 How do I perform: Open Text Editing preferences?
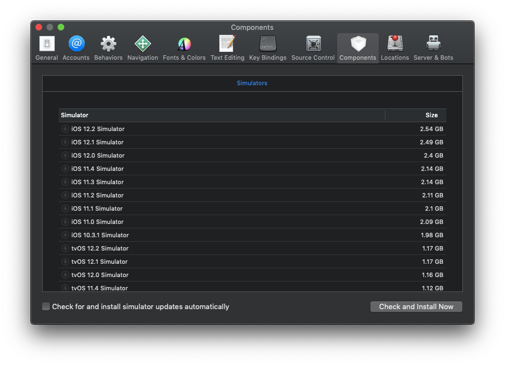[228, 48]
